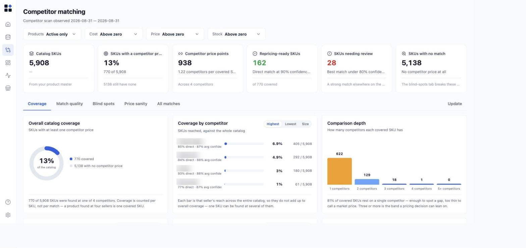This screenshot has width=526, height=248.
Task: Click the checkmark icon on Repricing-ready SKUs
Action: point(255,53)
